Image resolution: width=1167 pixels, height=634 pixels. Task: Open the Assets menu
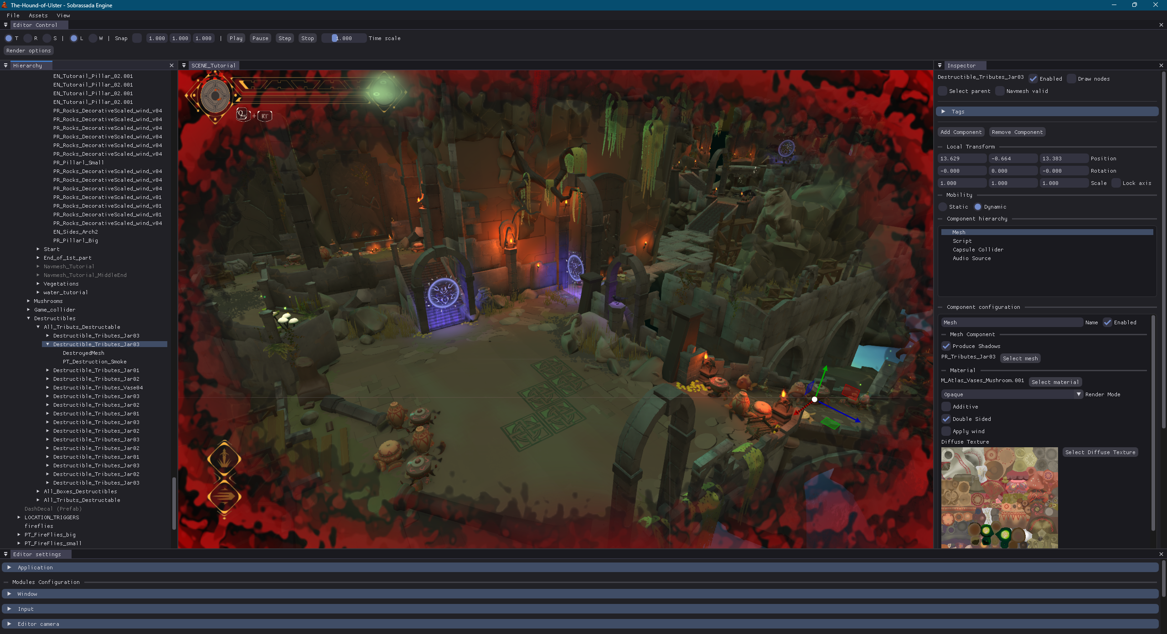[38, 15]
